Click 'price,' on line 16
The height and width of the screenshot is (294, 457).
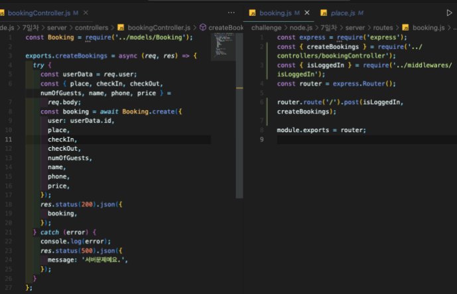(59, 186)
